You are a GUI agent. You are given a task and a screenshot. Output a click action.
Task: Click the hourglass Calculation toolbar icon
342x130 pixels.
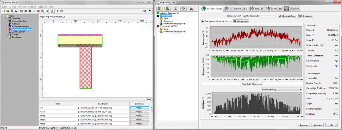pyautogui.click(x=52, y=11)
